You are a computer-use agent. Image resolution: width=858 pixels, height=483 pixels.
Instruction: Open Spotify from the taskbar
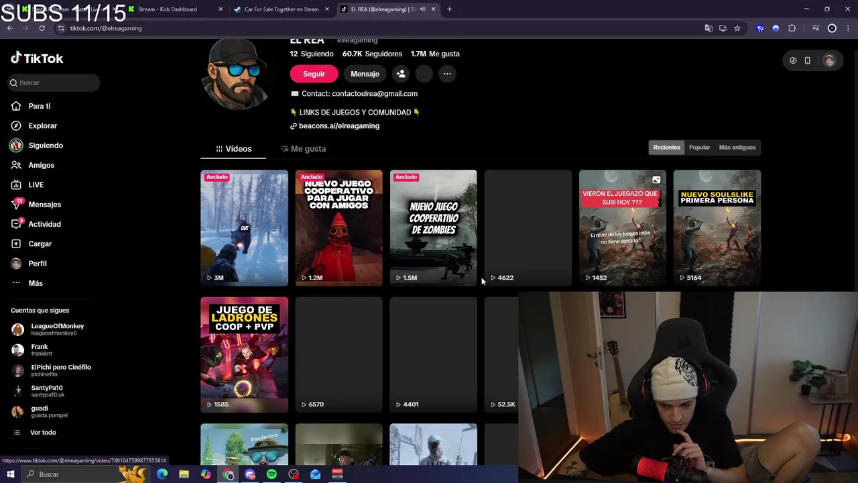point(271,474)
